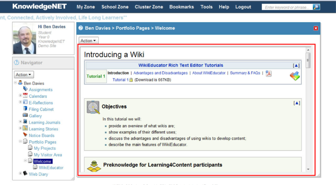Select My Visitor Area in tree
The width and height of the screenshot is (336, 185).
click(48, 155)
